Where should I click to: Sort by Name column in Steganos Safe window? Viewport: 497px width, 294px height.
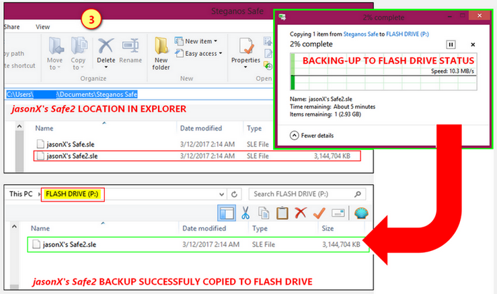pyautogui.click(x=44, y=128)
